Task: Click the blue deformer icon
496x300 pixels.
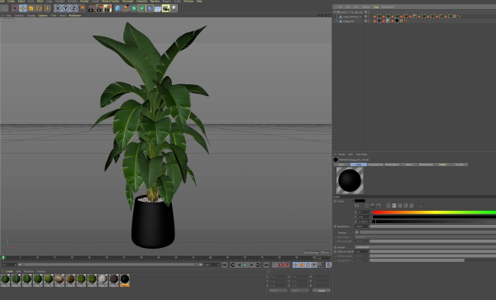Action: pyautogui.click(x=150, y=8)
